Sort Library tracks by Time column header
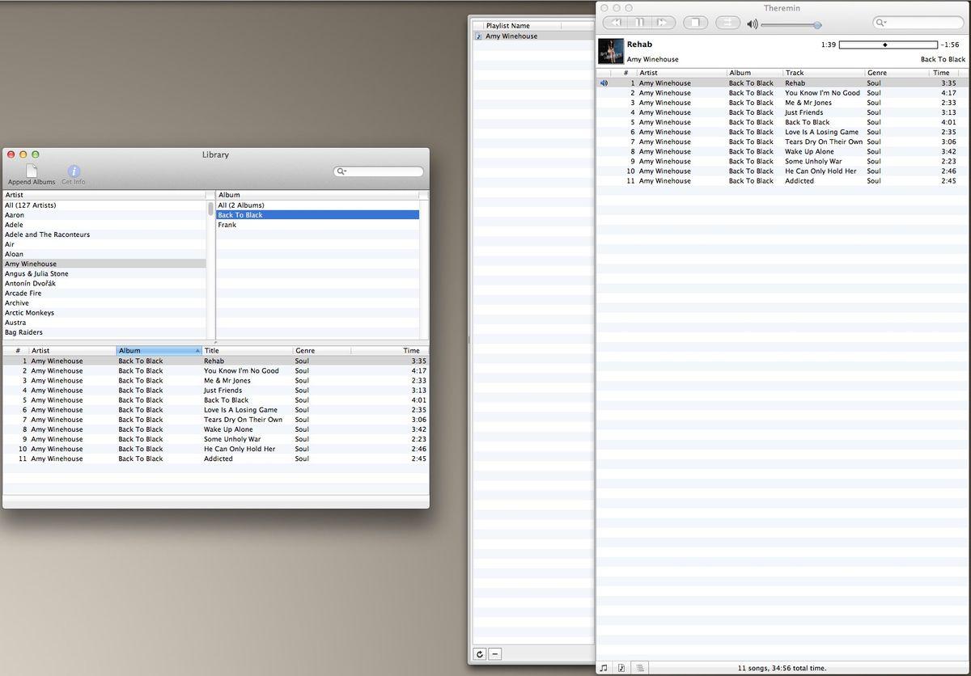The width and height of the screenshot is (971, 676). tap(389, 351)
